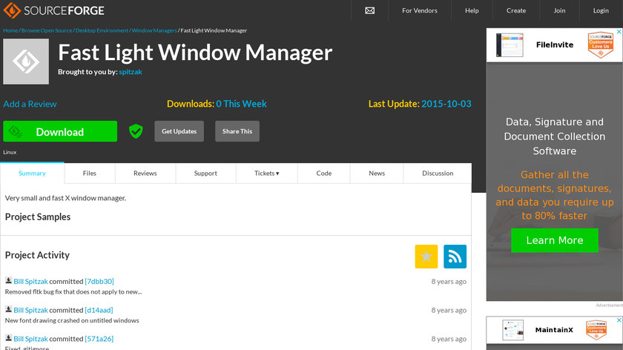Open the Discussion tab
Screen dimensions: 623x350
pyautogui.click(x=438, y=174)
